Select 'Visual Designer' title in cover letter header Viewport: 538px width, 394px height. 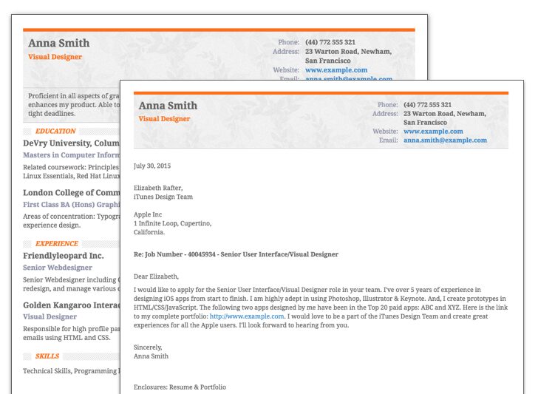[x=164, y=119]
